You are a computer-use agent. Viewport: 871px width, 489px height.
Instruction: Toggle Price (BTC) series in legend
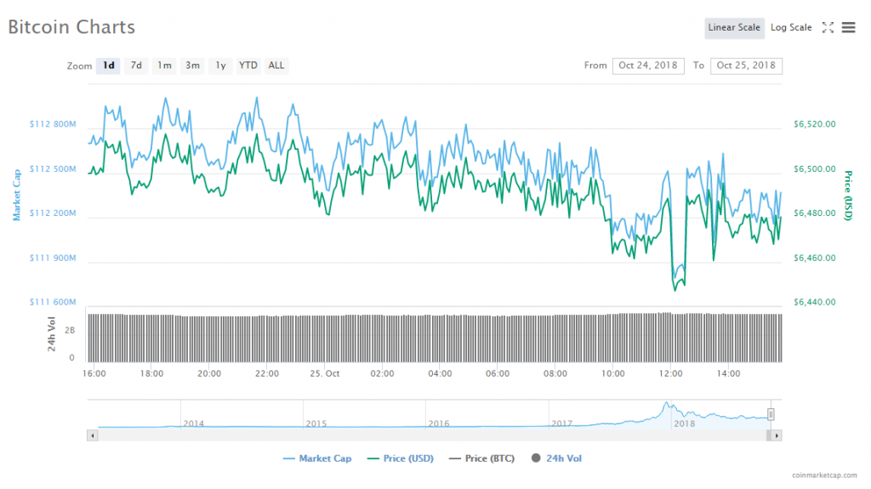click(x=482, y=458)
